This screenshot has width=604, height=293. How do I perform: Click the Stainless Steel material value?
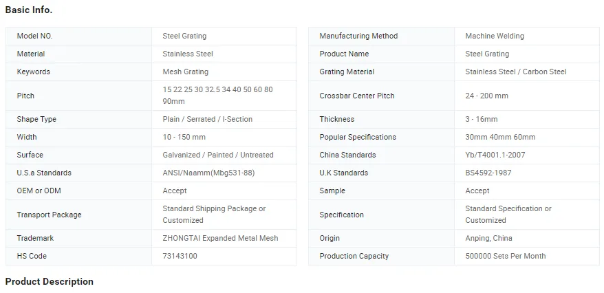188,54
